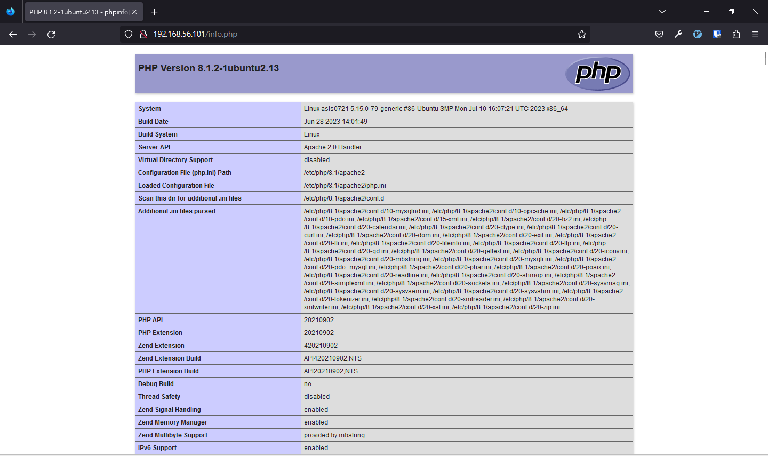The image size is (768, 456).
Task: Open the extensions puzzle-piece panel
Action: [736, 34]
